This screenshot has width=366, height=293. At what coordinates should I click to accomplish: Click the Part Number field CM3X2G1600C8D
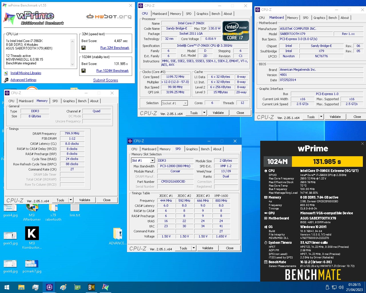coord(175,181)
